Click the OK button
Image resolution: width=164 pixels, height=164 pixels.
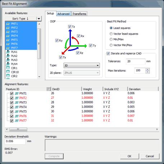click(129, 156)
